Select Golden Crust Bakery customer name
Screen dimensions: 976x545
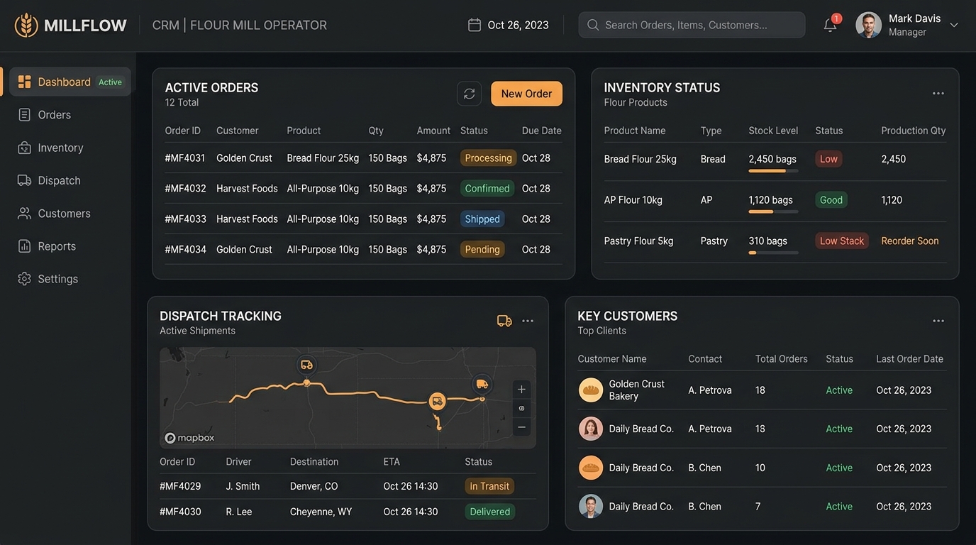coord(637,390)
